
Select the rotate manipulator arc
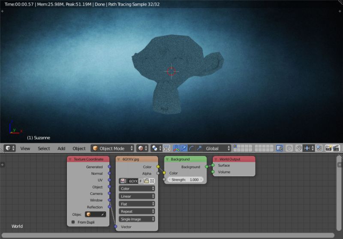point(191,148)
